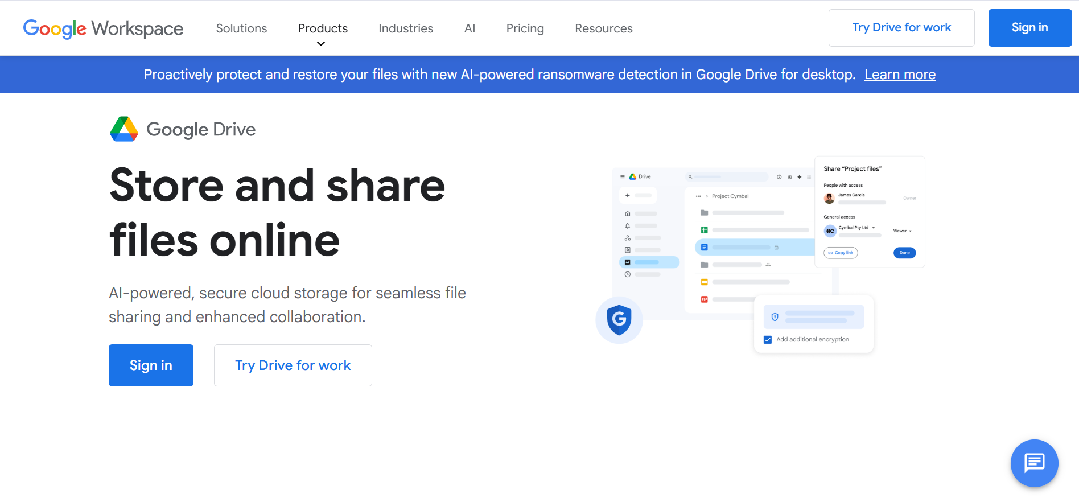Click the Google Drive triangle logo icon
The width and height of the screenshot is (1079, 502).
point(124,129)
